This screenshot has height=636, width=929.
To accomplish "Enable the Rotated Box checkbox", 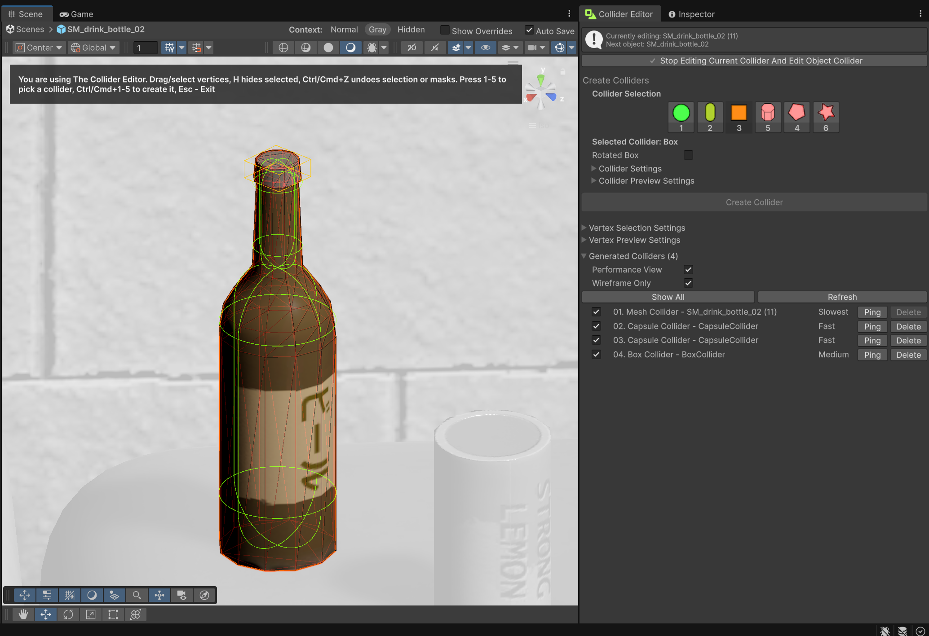I will click(x=688, y=155).
